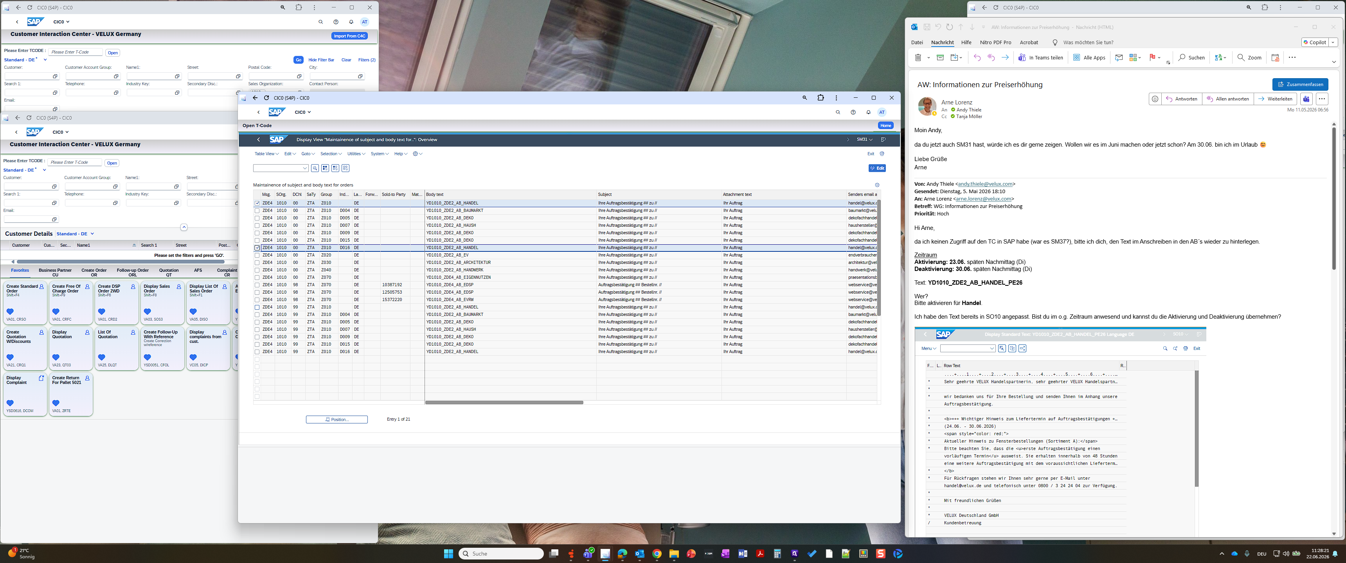Click the archive icon in Outlook ribbon
The width and height of the screenshot is (1346, 563).
click(x=940, y=57)
